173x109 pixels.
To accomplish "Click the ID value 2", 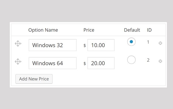I will 148,60.
